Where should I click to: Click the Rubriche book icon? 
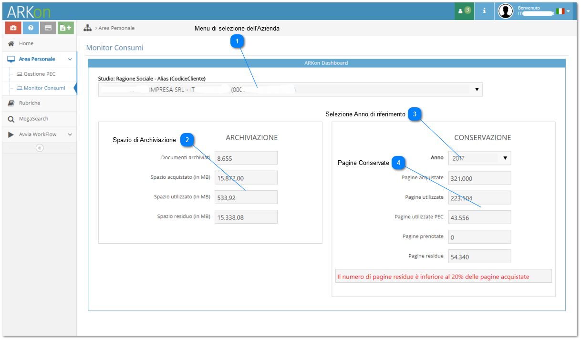tap(11, 103)
